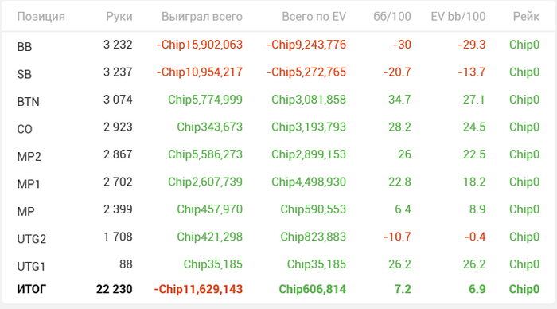The width and height of the screenshot is (557, 309).
Task: Select the BB position row
Action: [x=278, y=45]
